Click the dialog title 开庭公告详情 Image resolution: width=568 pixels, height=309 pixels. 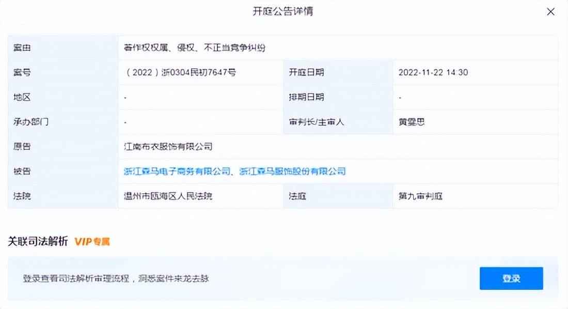point(283,11)
